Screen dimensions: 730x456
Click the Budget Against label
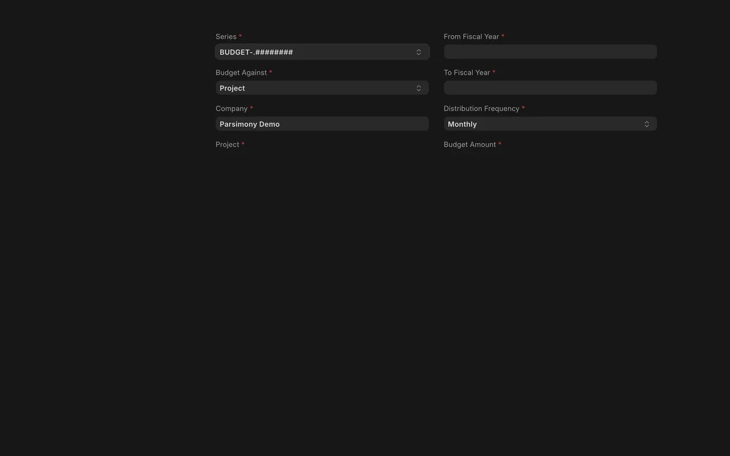[241, 72]
